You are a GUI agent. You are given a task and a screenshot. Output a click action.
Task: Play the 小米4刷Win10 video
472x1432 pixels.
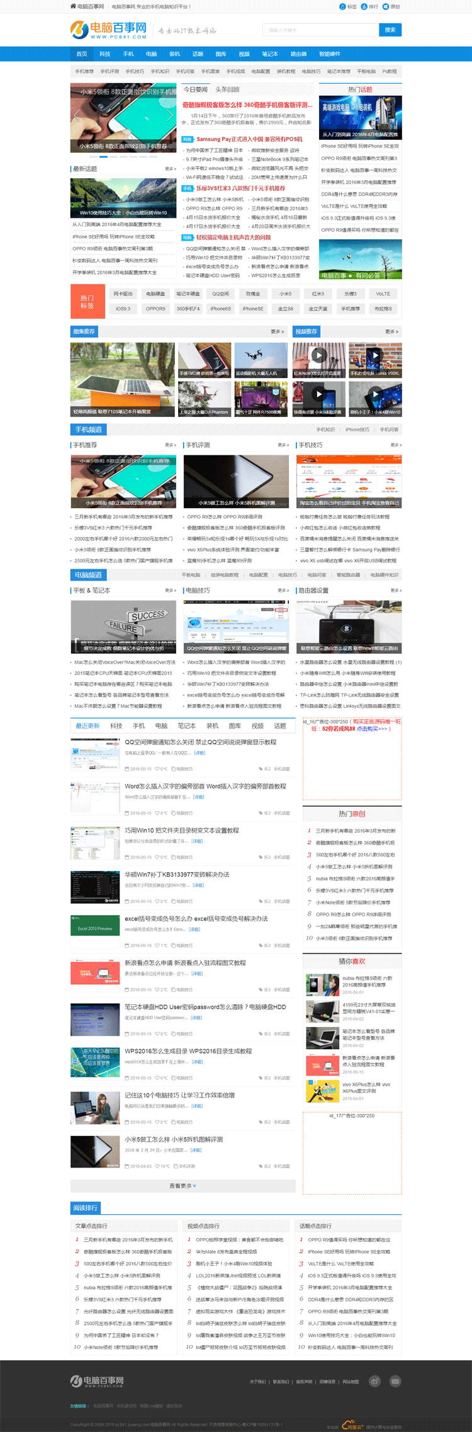tap(375, 394)
